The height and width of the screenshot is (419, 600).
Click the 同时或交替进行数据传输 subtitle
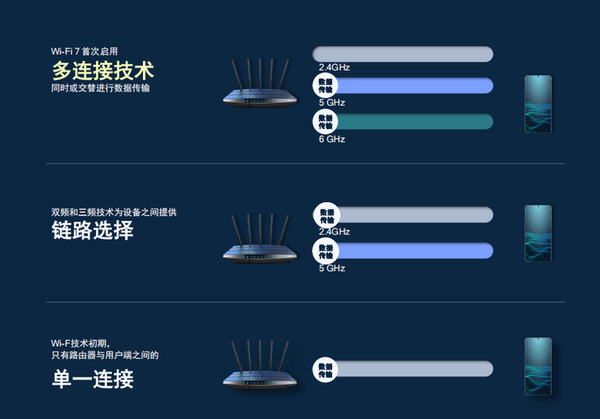100,87
